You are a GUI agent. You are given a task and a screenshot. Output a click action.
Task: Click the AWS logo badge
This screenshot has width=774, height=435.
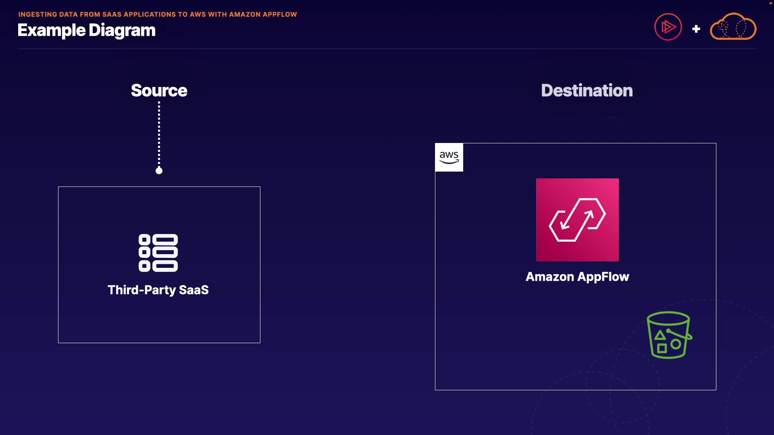tap(449, 157)
